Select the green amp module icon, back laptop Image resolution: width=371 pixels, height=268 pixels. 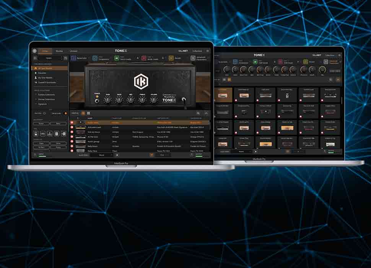pos(255,62)
